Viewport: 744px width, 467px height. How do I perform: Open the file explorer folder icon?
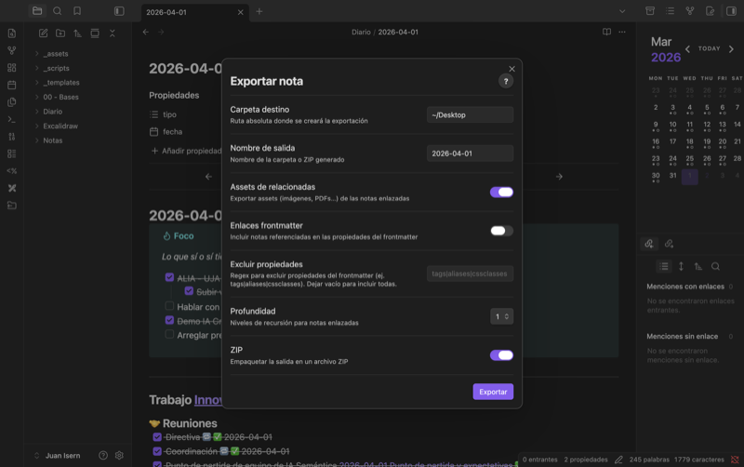coord(37,11)
